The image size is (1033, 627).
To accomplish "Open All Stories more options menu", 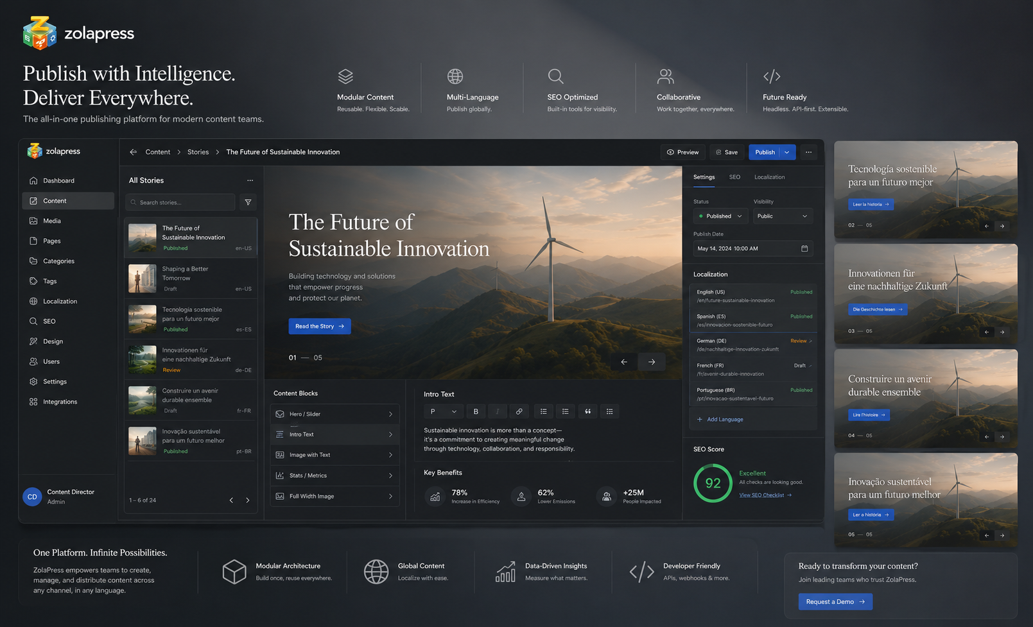I will pyautogui.click(x=250, y=180).
